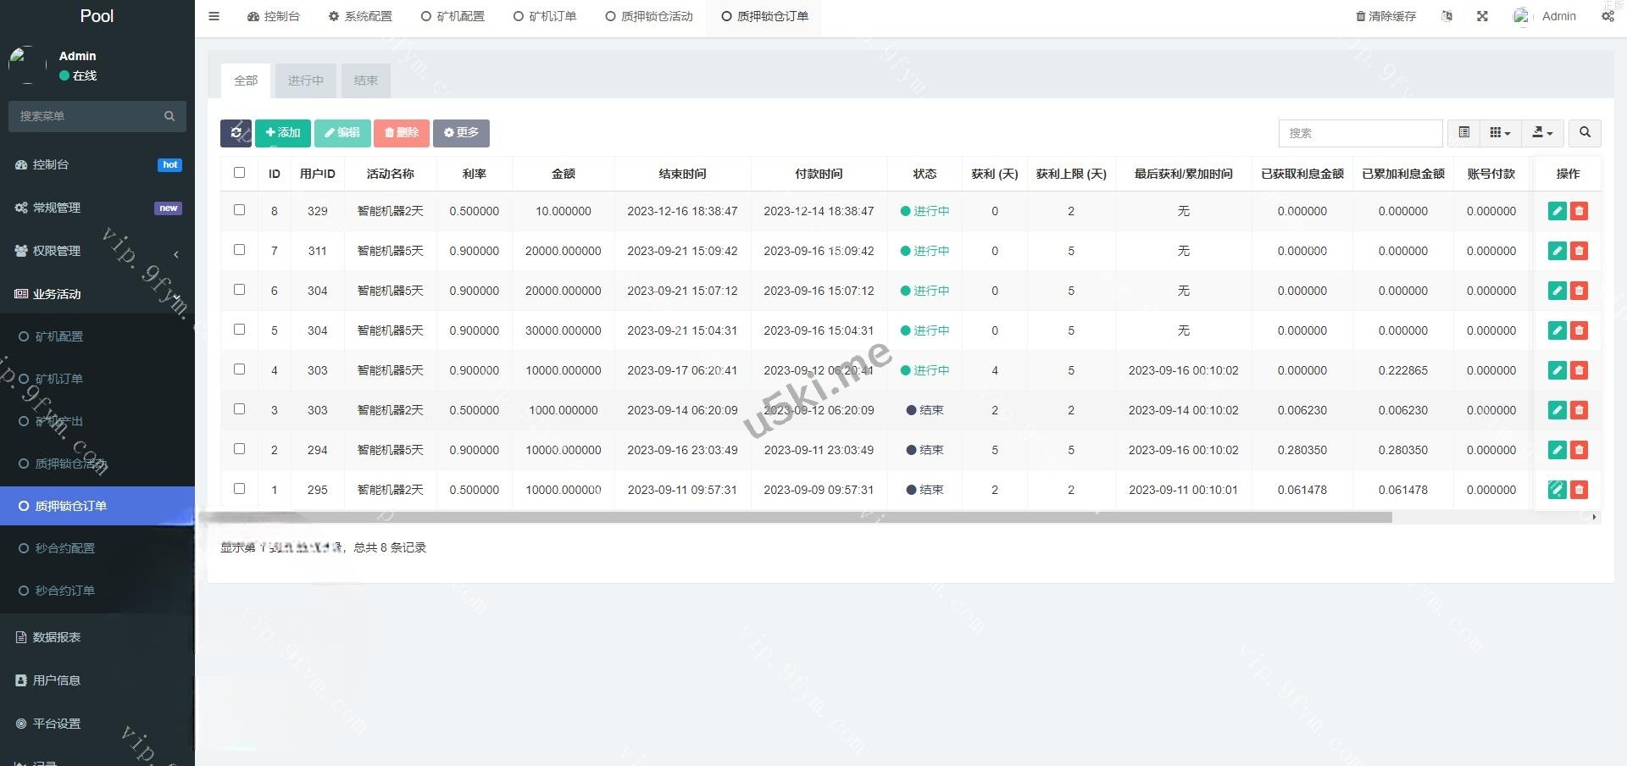Viewport: 1627px width, 766px height.
Task: Click the green 添加 button
Action: click(282, 133)
